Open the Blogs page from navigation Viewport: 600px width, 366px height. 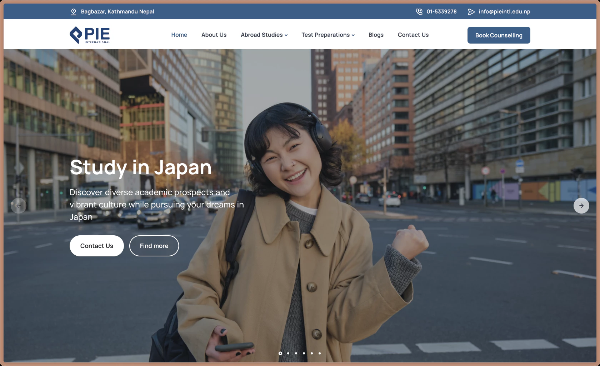376,35
